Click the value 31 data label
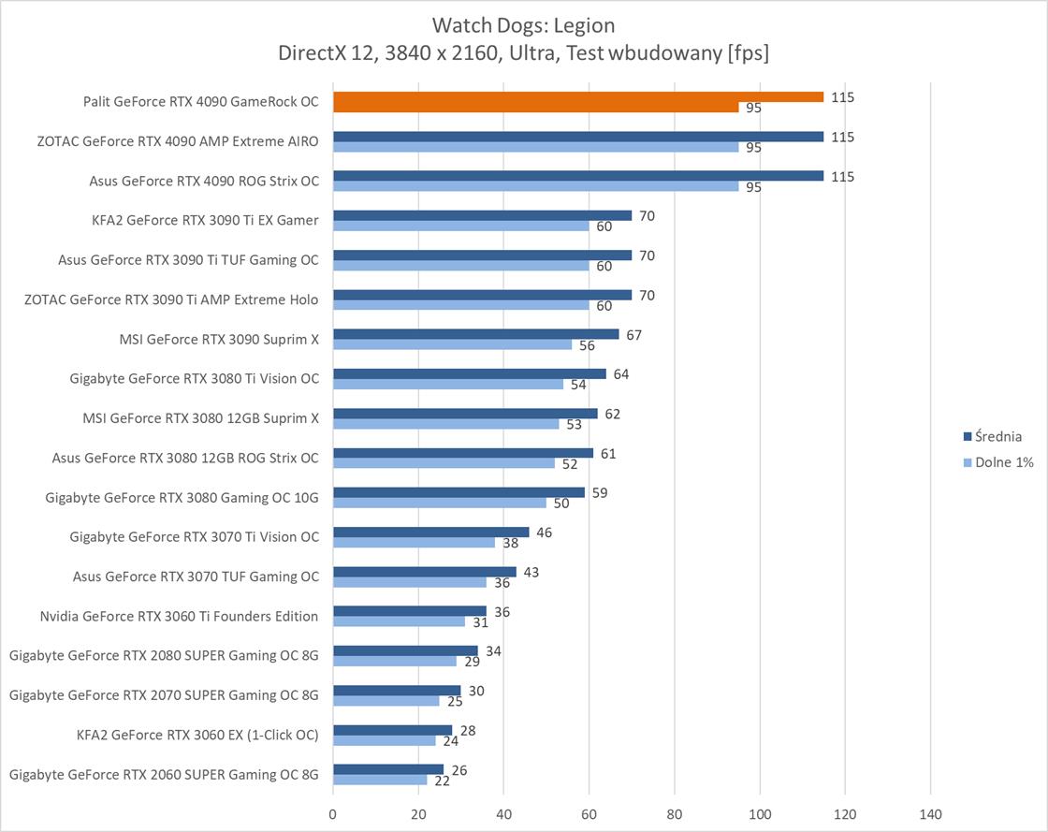This screenshot has width=1048, height=832. point(481,623)
